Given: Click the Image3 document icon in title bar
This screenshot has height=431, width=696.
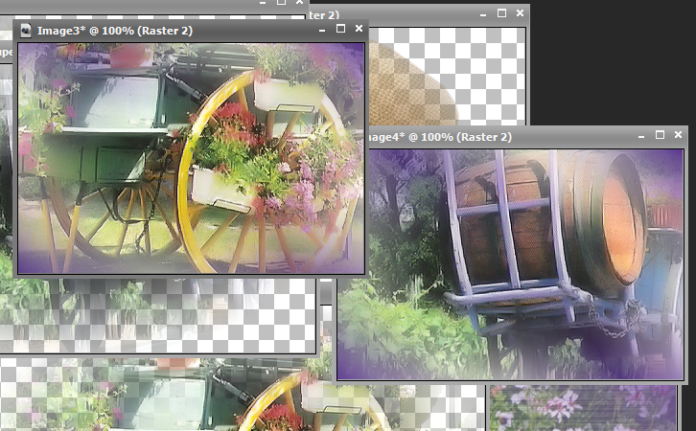Looking at the screenshot, I should [x=26, y=31].
